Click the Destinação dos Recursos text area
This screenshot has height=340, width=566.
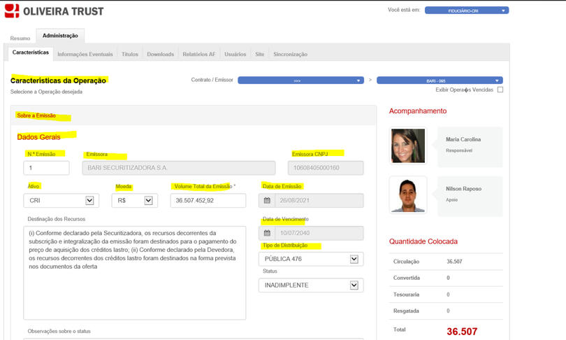click(134, 271)
